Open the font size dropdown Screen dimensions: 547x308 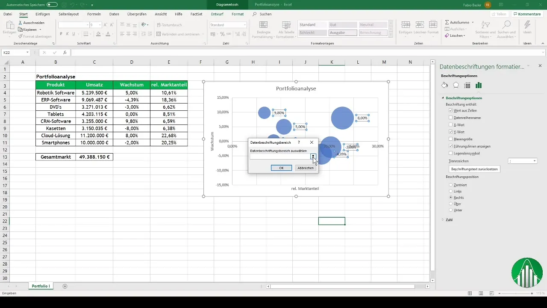(x=99, y=25)
